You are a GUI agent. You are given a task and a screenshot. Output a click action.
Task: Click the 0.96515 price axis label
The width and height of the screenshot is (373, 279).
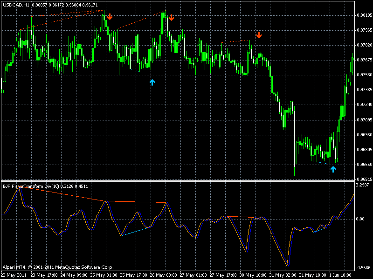[364, 179]
